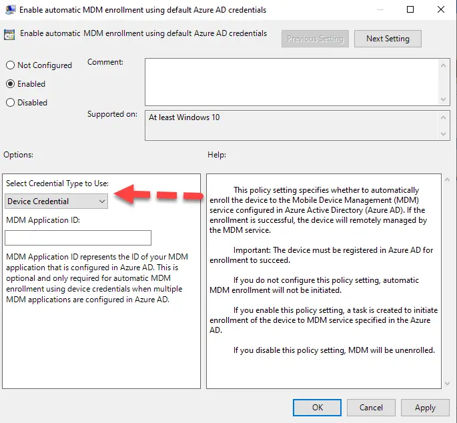The image size is (457, 423).
Task: Click the 'Important: The device must be registered' paragraph
Action: pyautogui.click(x=321, y=255)
